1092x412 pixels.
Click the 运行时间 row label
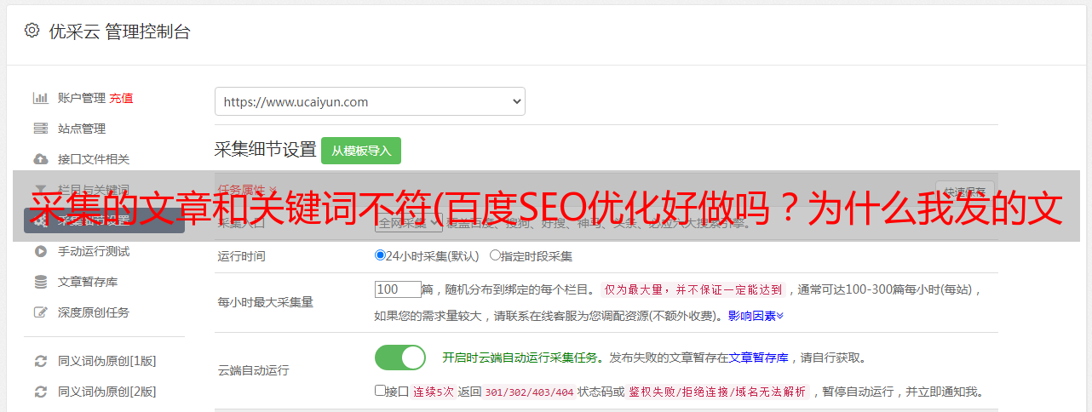tap(242, 255)
